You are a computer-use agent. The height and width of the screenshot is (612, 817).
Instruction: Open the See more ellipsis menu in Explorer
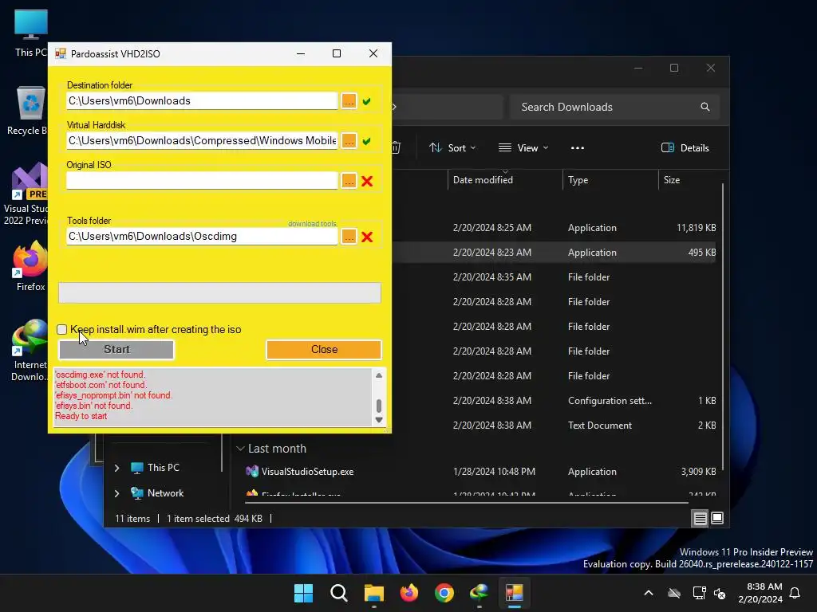[578, 148]
